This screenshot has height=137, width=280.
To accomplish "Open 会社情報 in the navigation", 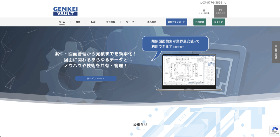I will coord(110,22).
